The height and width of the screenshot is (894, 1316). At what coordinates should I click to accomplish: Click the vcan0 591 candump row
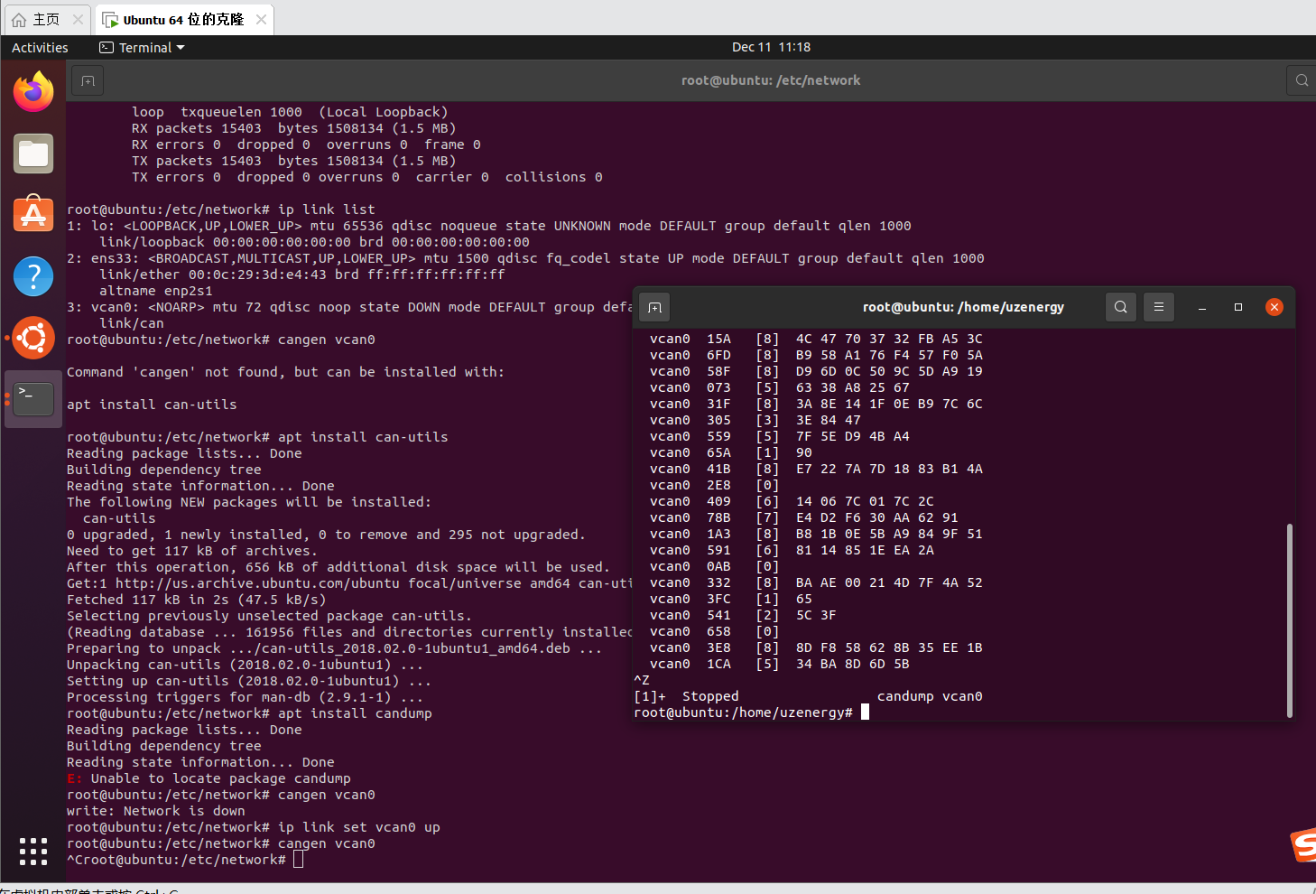[x=792, y=550]
